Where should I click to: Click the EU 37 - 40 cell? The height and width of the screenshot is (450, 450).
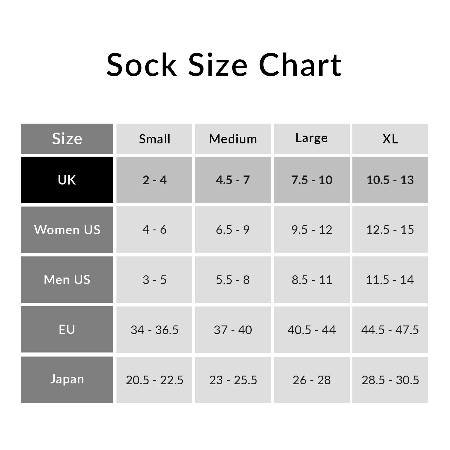(x=233, y=330)
